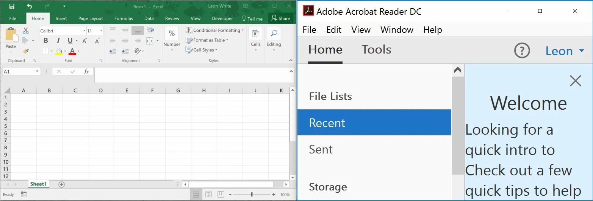This screenshot has width=593, height=201.
Task: Switch to Page Layout view icon
Action: tap(208, 195)
